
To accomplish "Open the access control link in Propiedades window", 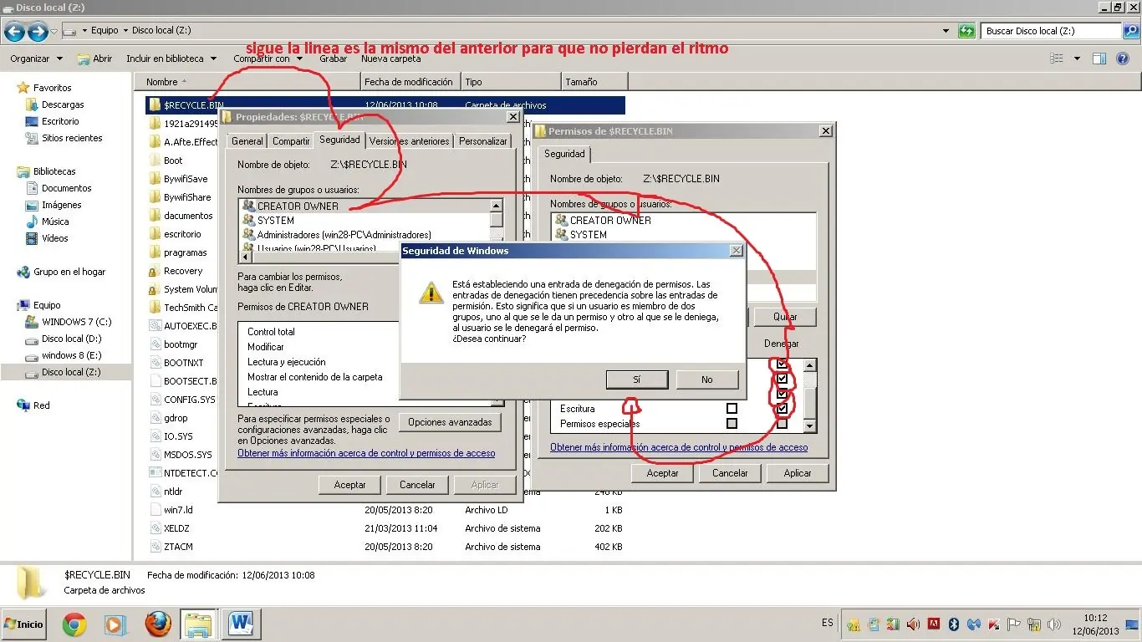I will [366, 453].
